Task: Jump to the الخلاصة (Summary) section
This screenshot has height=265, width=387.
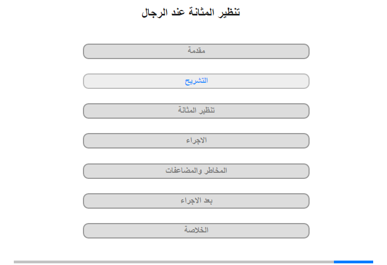Action: 196,231
